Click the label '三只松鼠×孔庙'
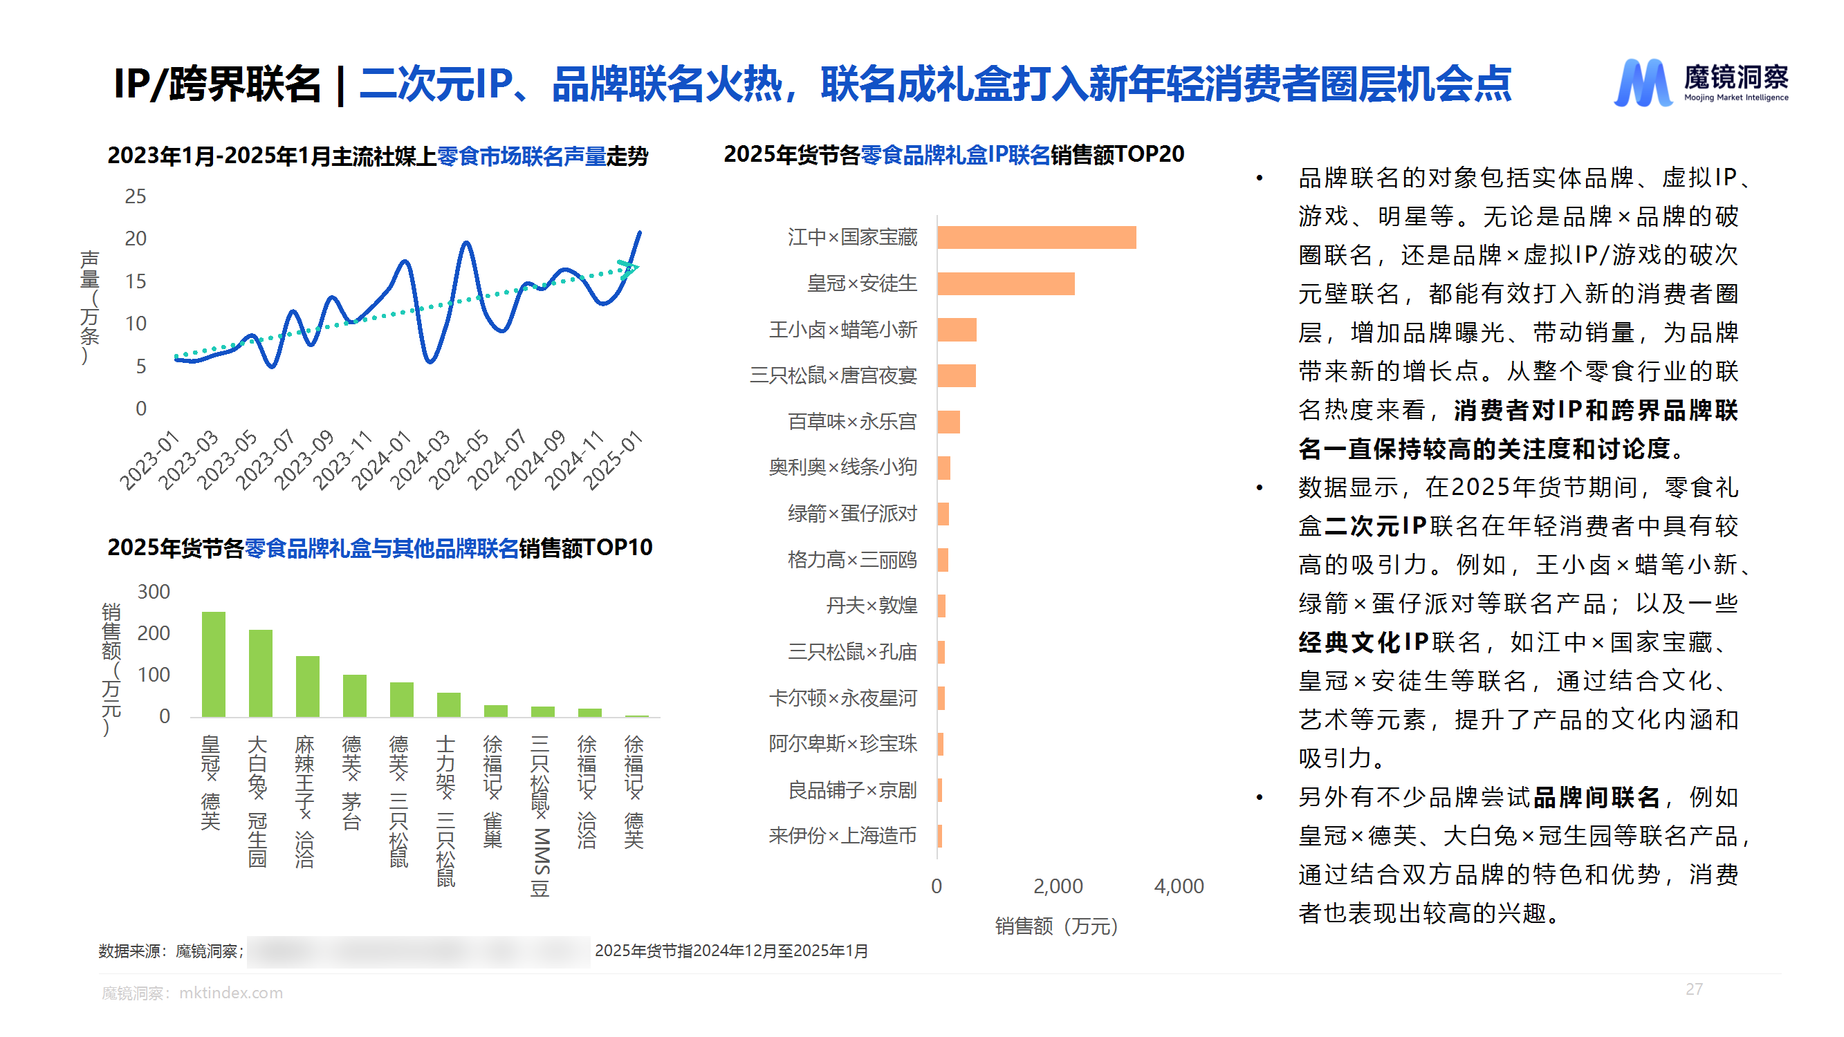 point(853,651)
